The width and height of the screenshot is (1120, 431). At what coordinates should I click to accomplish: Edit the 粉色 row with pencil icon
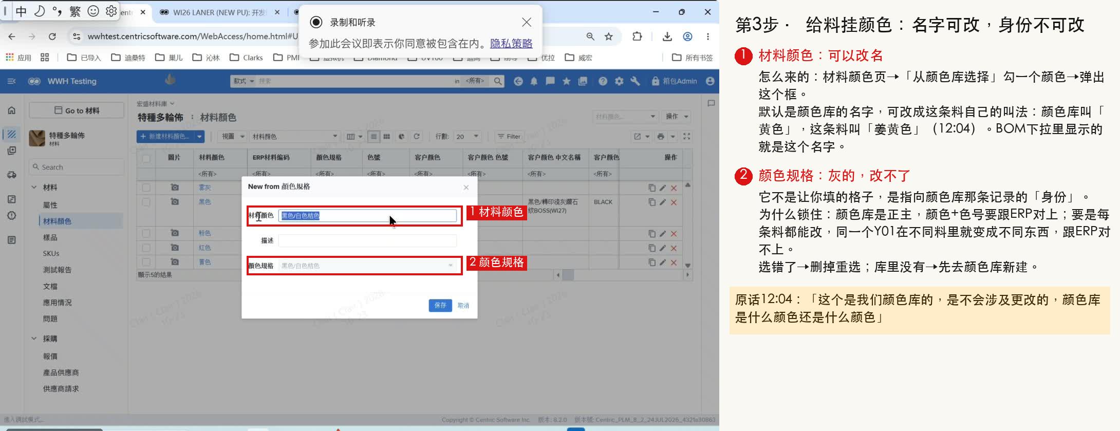click(x=663, y=234)
